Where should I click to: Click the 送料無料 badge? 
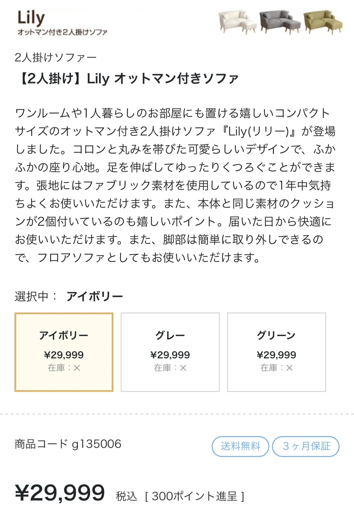tap(240, 446)
